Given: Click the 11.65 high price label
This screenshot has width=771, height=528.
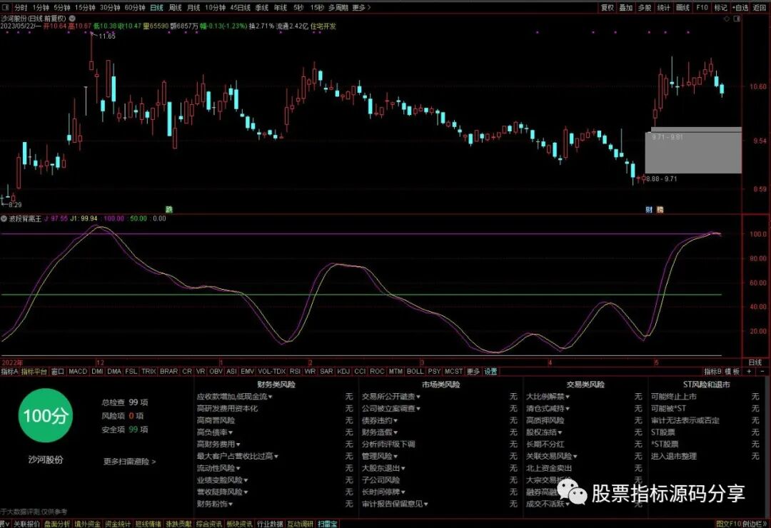Looking at the screenshot, I should pyautogui.click(x=107, y=36).
